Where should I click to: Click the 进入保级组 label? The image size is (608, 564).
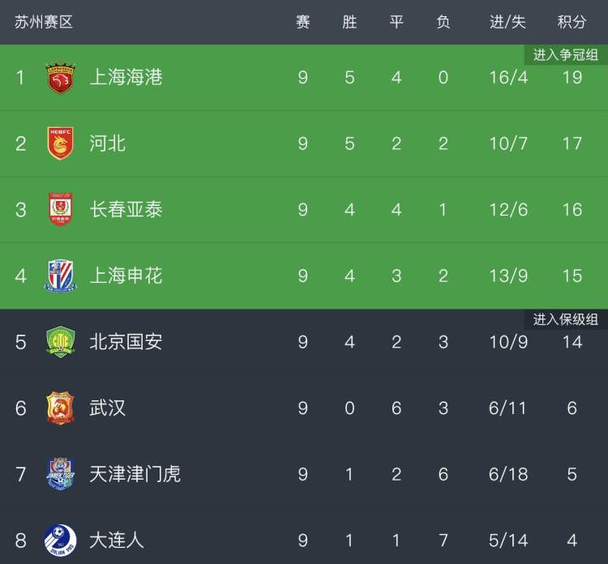pyautogui.click(x=565, y=319)
